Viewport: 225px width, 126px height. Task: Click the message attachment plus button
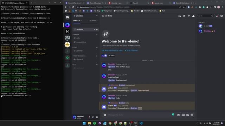pyautogui.click(x=105, y=115)
